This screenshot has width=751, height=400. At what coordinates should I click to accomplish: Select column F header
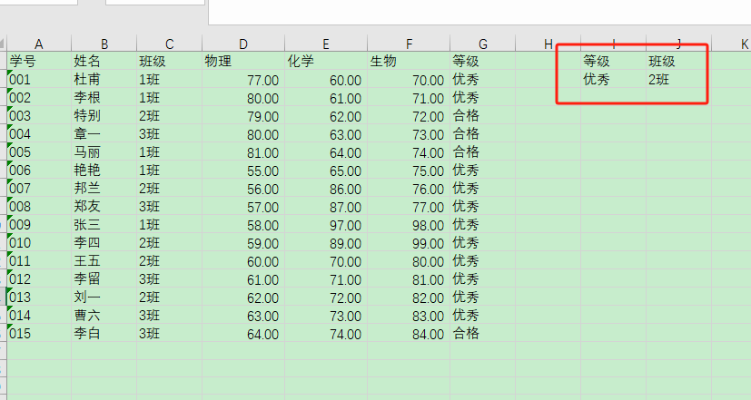(x=409, y=44)
